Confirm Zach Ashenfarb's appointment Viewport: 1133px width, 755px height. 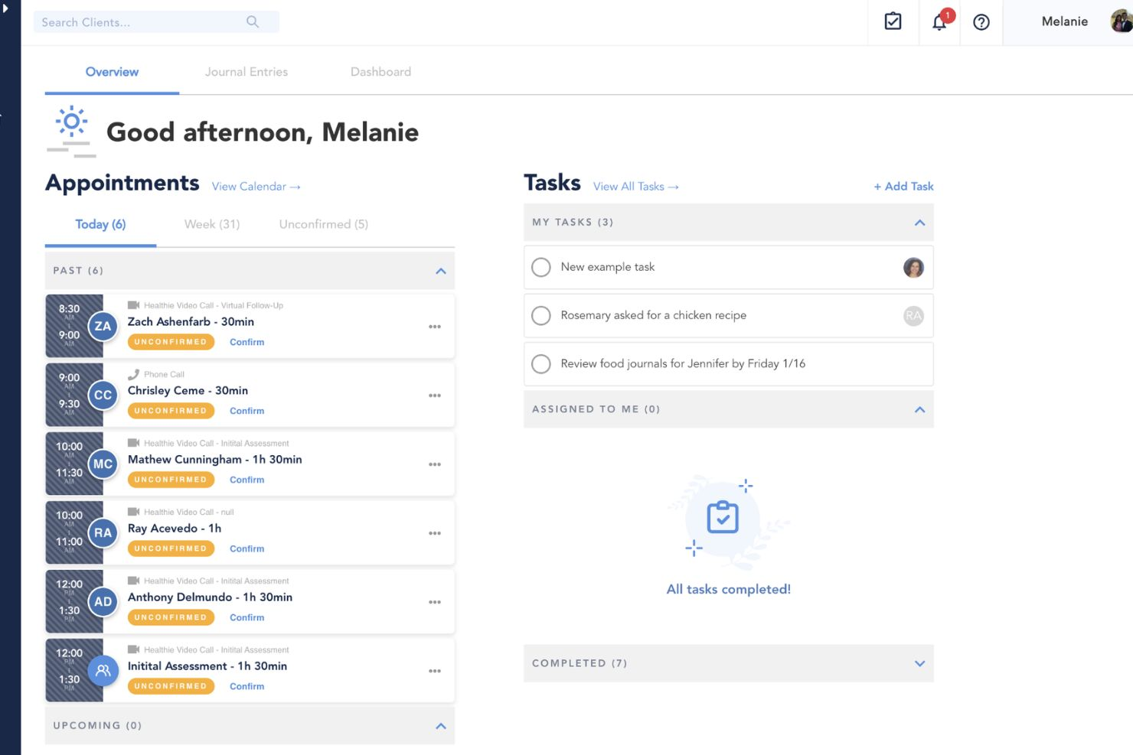pyautogui.click(x=247, y=342)
